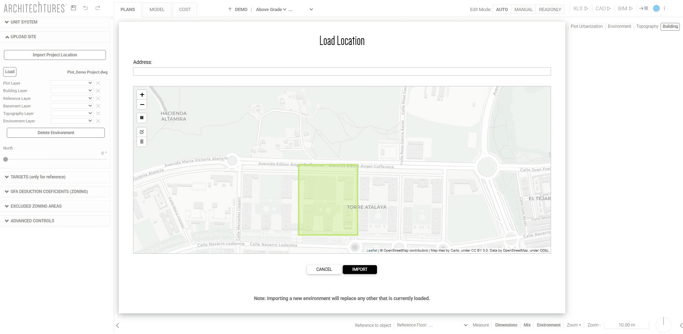Open the overflow menu with three dots

(664, 8)
